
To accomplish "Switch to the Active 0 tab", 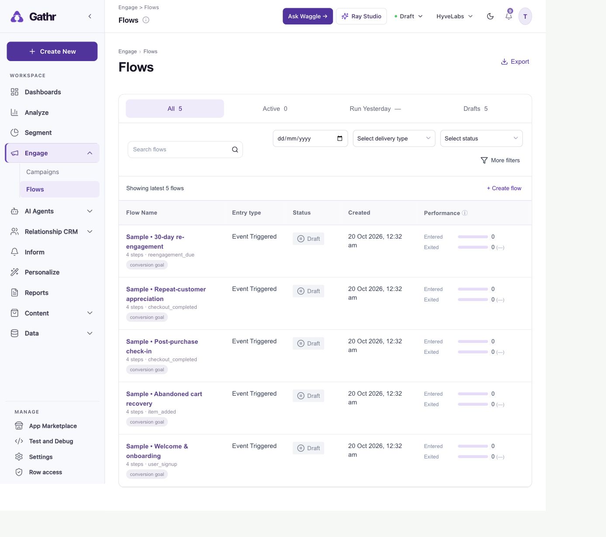I will pyautogui.click(x=275, y=109).
